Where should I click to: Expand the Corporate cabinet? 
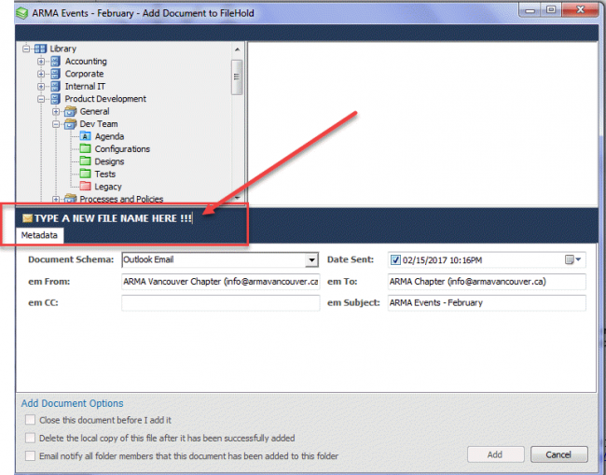41,74
